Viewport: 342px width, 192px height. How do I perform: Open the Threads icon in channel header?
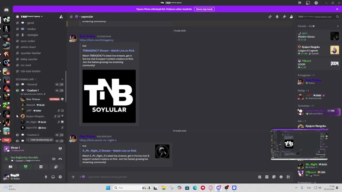coord(270,17)
